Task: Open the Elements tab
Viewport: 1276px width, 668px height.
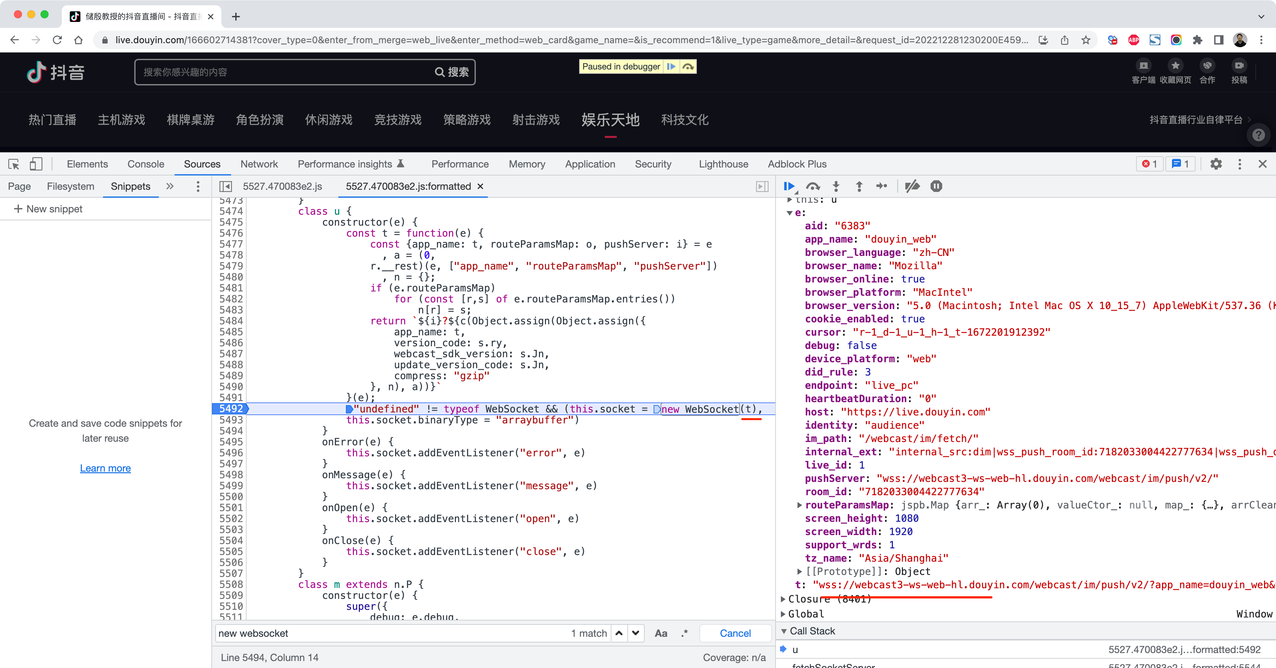Action: coord(87,164)
